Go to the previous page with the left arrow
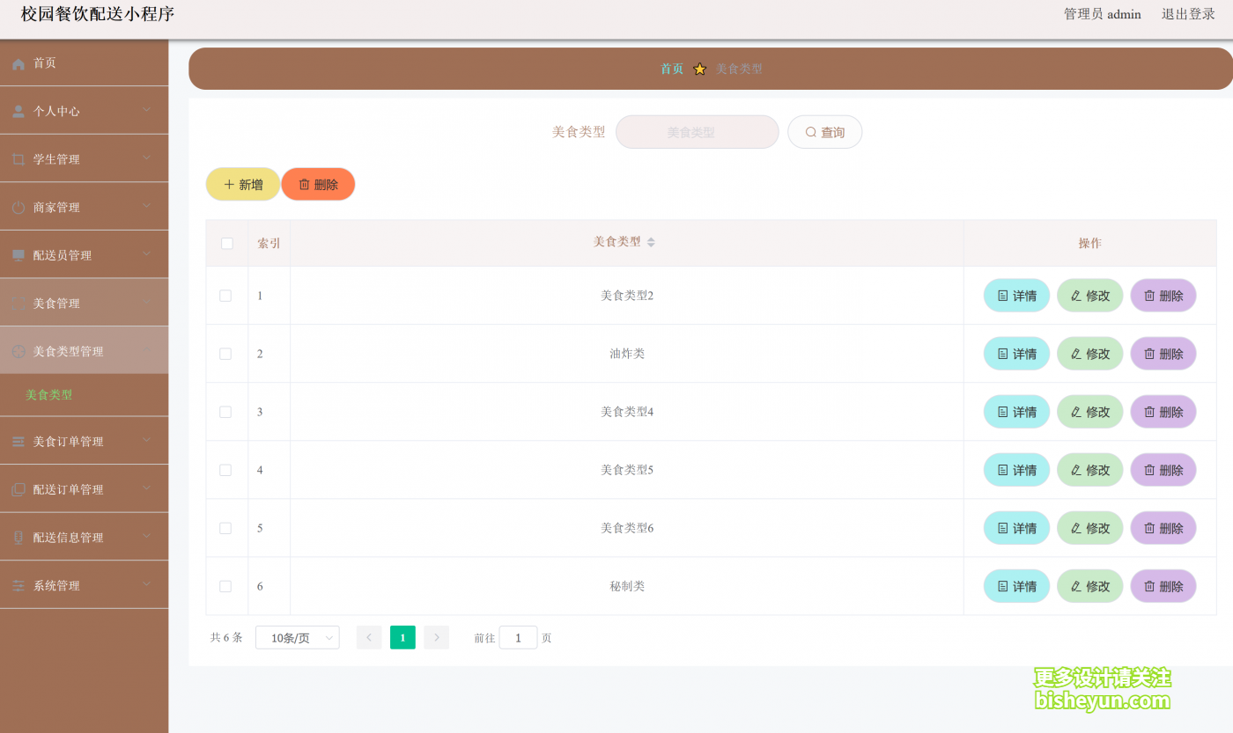Screen dimensions: 1233x733 (x=369, y=637)
